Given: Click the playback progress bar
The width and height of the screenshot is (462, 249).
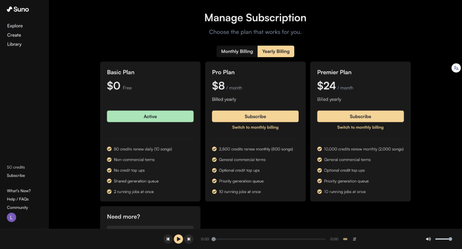Looking at the screenshot, I should pos(269,239).
